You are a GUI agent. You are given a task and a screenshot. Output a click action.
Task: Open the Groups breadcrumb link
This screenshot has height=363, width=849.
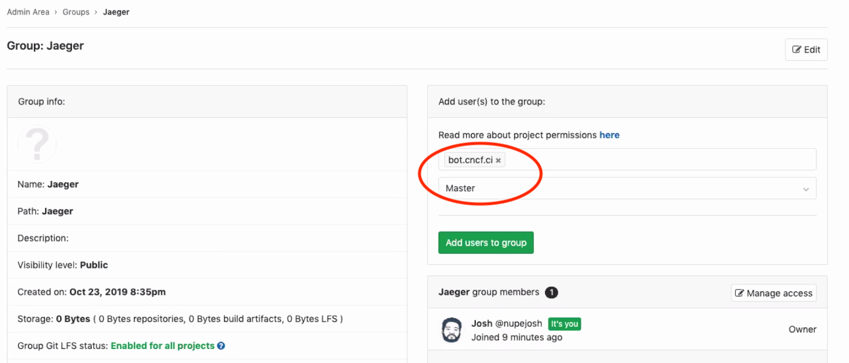pyautogui.click(x=76, y=12)
